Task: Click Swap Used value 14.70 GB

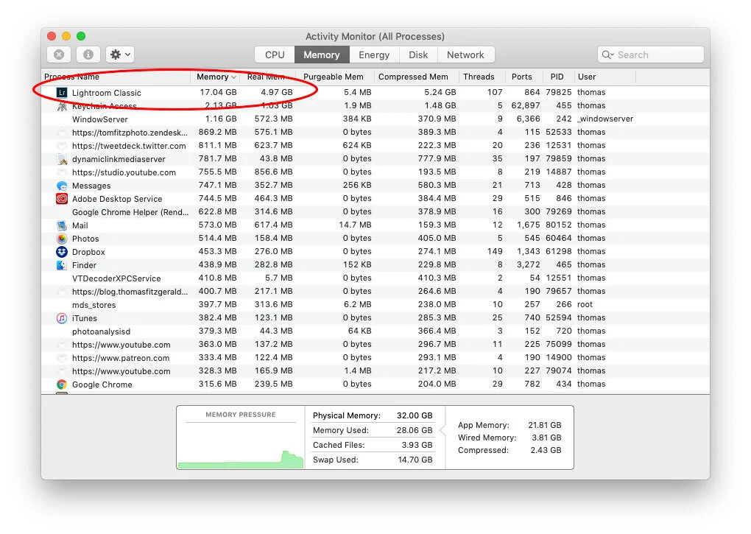Action: [x=415, y=460]
